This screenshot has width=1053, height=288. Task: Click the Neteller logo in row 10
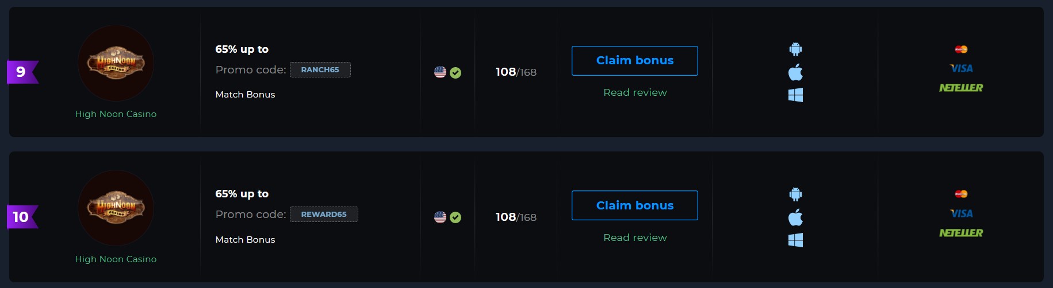961,233
